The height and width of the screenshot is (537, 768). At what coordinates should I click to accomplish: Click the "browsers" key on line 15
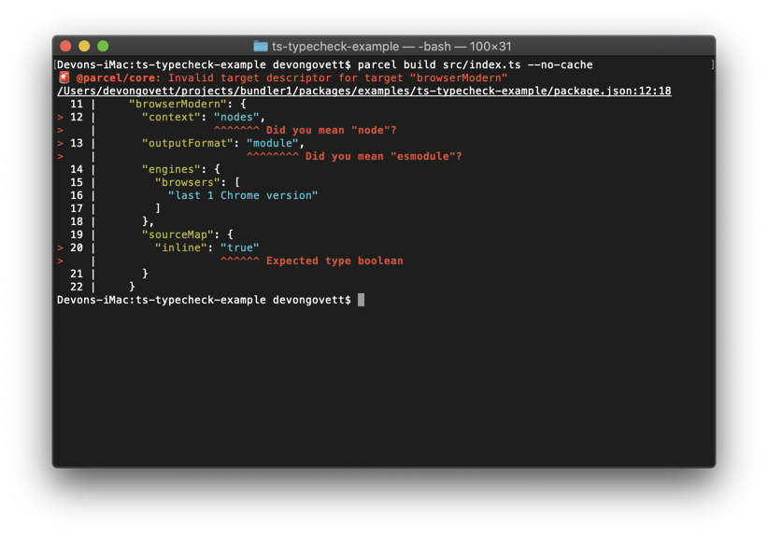[x=188, y=182]
